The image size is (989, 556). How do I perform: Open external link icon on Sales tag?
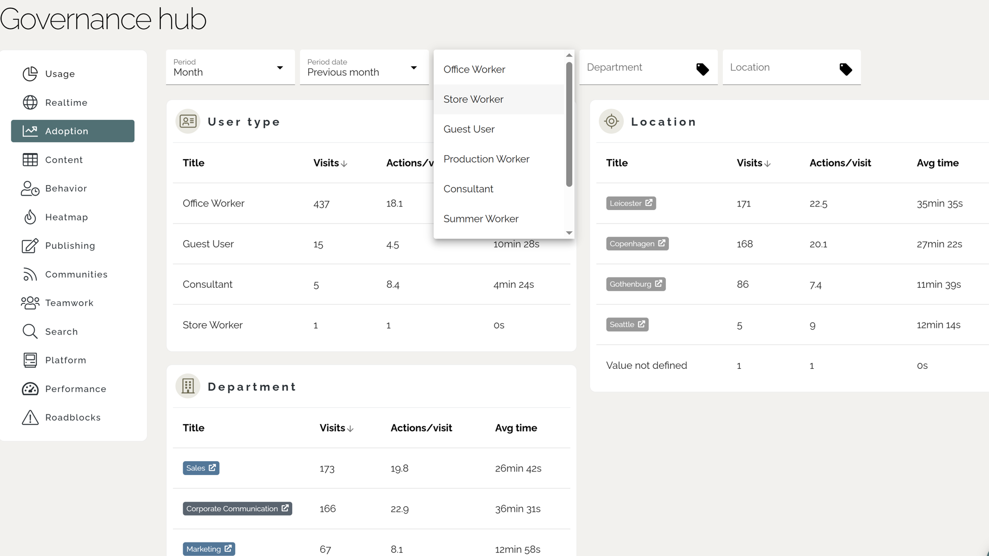coord(212,468)
